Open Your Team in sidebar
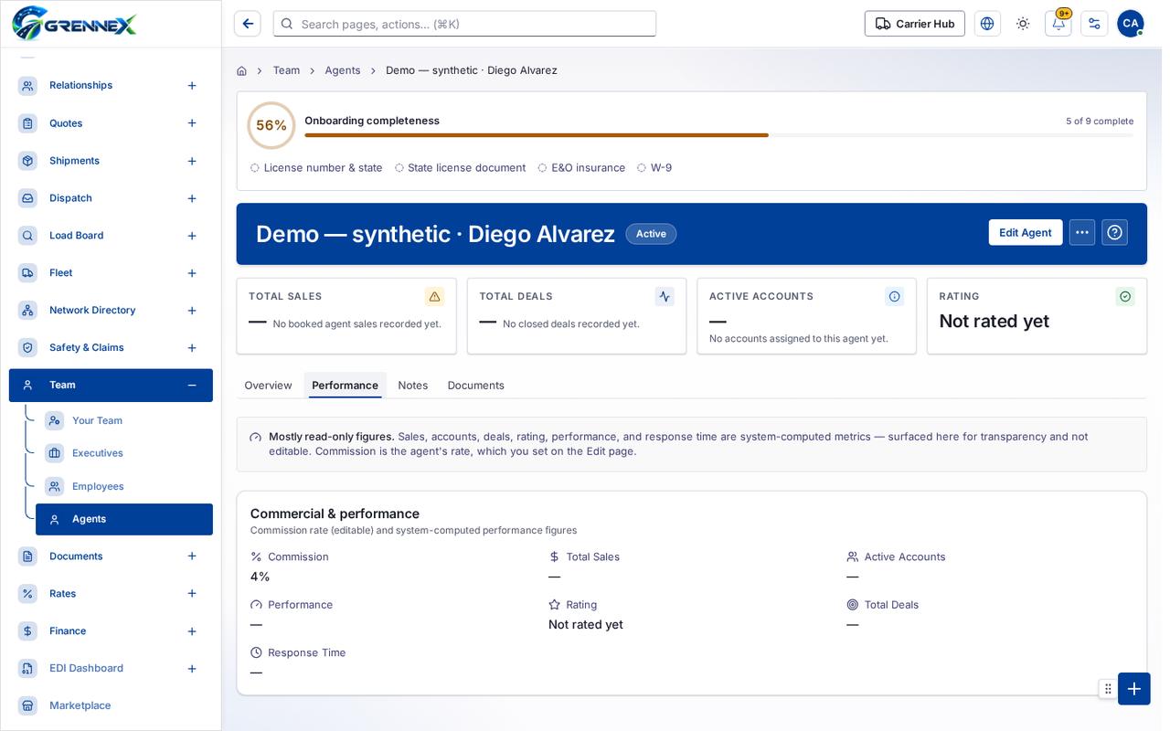This screenshot has width=1170, height=731. click(124, 420)
